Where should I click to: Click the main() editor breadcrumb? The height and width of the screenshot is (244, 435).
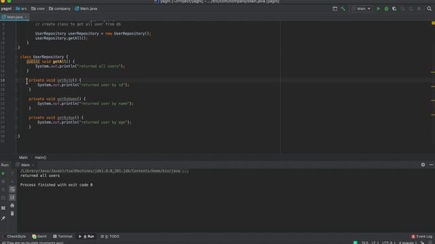(x=41, y=157)
